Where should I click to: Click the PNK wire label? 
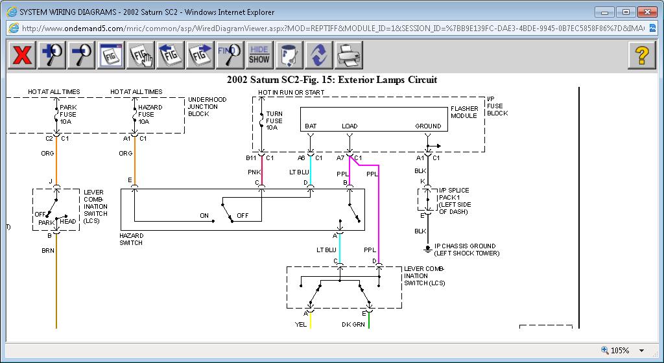point(254,172)
